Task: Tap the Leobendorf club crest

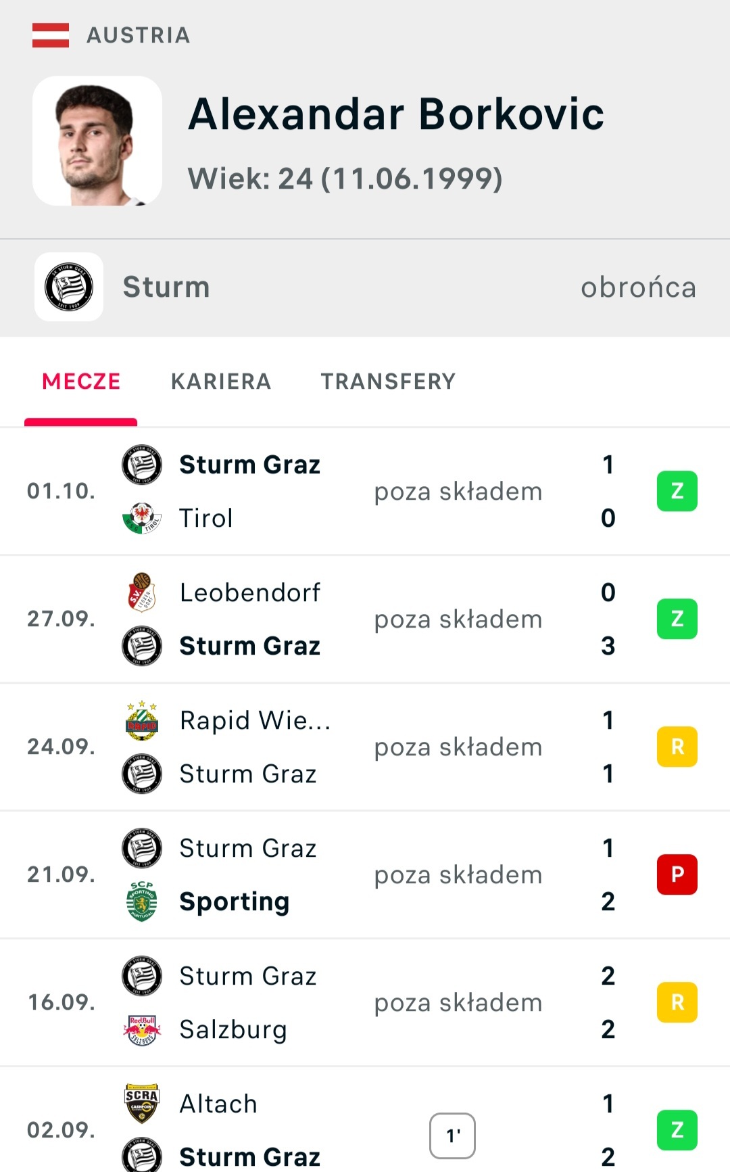Action: click(142, 592)
